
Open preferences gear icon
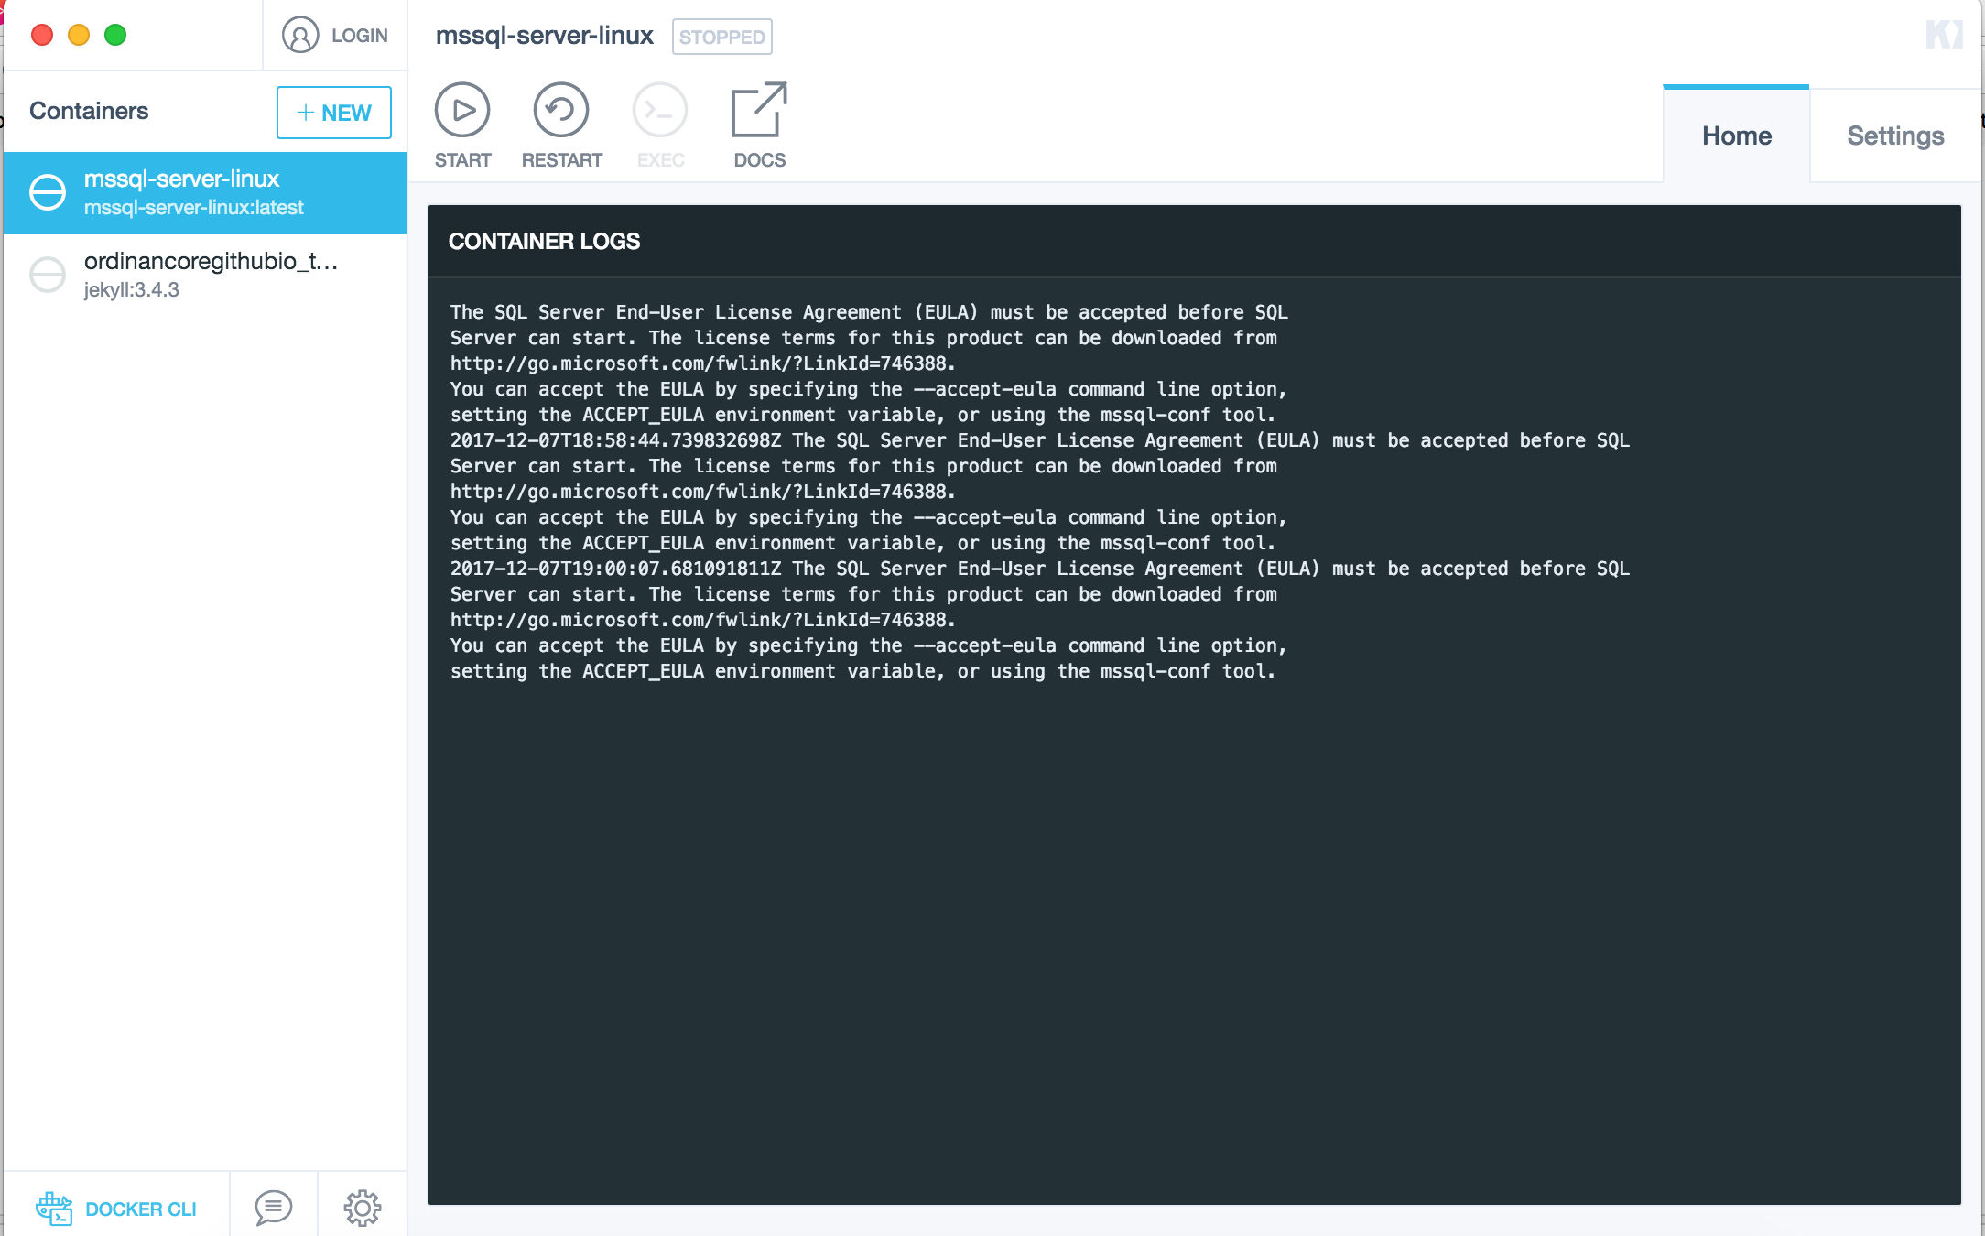point(363,1209)
